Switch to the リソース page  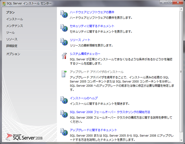(12, 39)
